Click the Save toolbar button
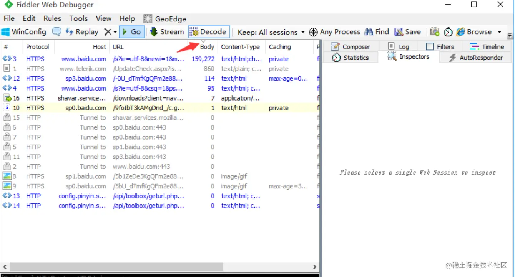This screenshot has width=515, height=277. (408, 32)
